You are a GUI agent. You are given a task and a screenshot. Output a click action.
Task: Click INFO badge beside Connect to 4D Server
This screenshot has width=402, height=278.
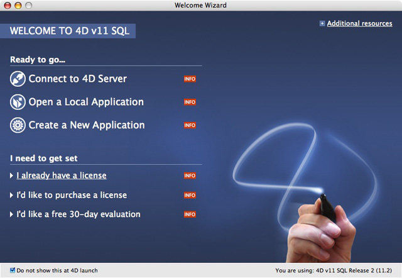pos(190,79)
